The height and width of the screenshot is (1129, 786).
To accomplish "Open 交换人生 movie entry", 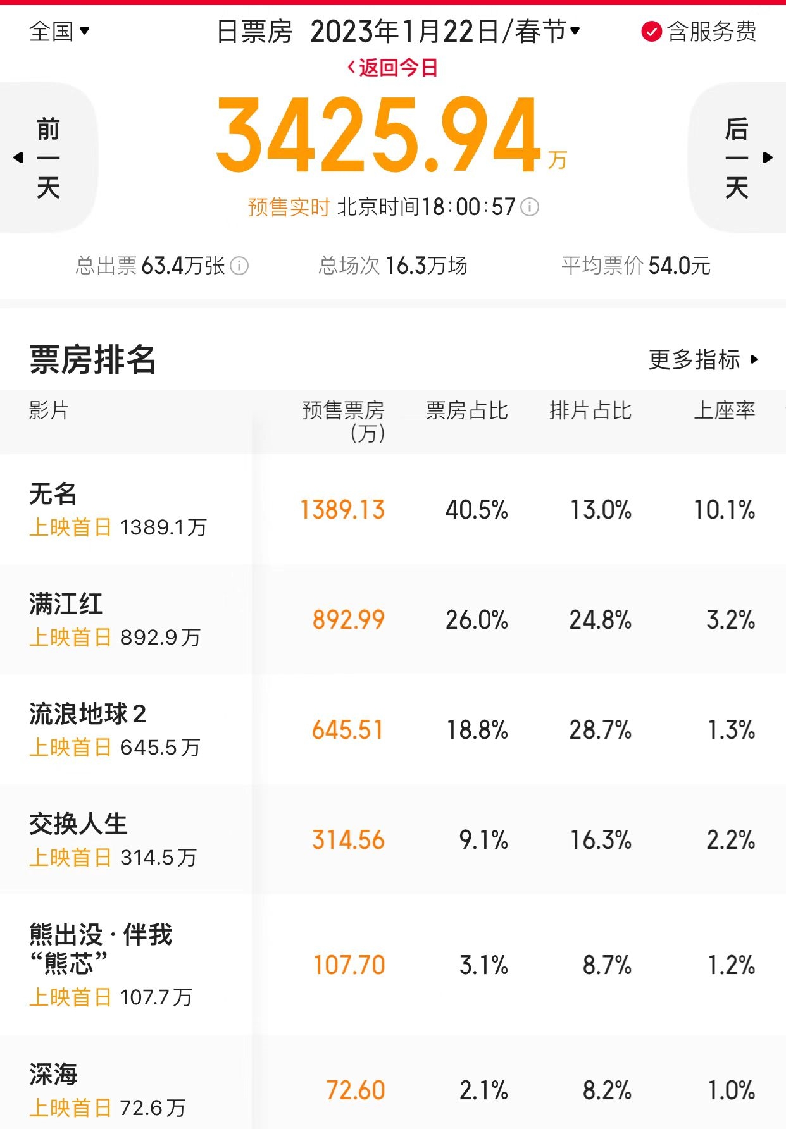I will tap(78, 824).
